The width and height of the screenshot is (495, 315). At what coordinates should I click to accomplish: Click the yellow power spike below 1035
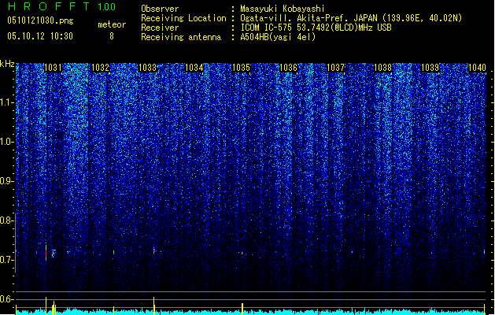pyautogui.click(x=242, y=309)
